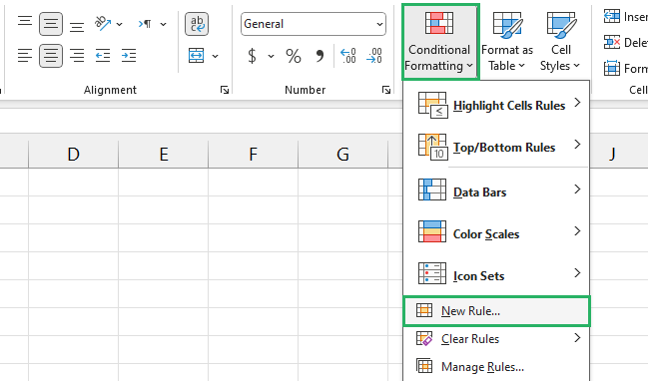Click the Clear Rules eraser icon

(424, 338)
